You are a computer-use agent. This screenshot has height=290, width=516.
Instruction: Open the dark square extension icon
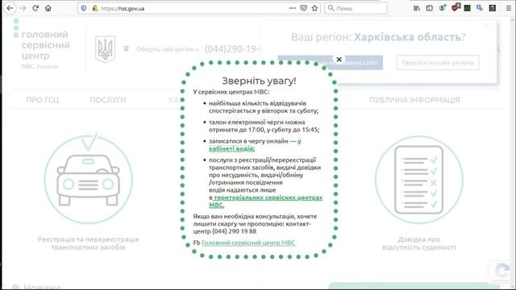[x=493, y=8]
